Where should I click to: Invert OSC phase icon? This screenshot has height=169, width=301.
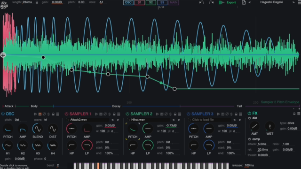point(44,114)
